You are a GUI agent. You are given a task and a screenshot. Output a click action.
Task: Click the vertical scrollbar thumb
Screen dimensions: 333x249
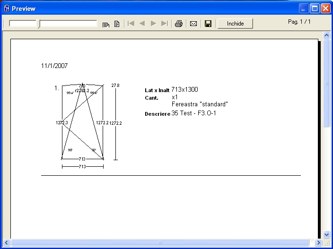point(327,83)
